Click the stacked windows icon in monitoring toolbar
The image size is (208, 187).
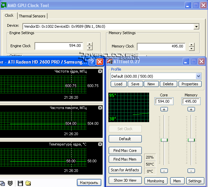coord(2,183)
